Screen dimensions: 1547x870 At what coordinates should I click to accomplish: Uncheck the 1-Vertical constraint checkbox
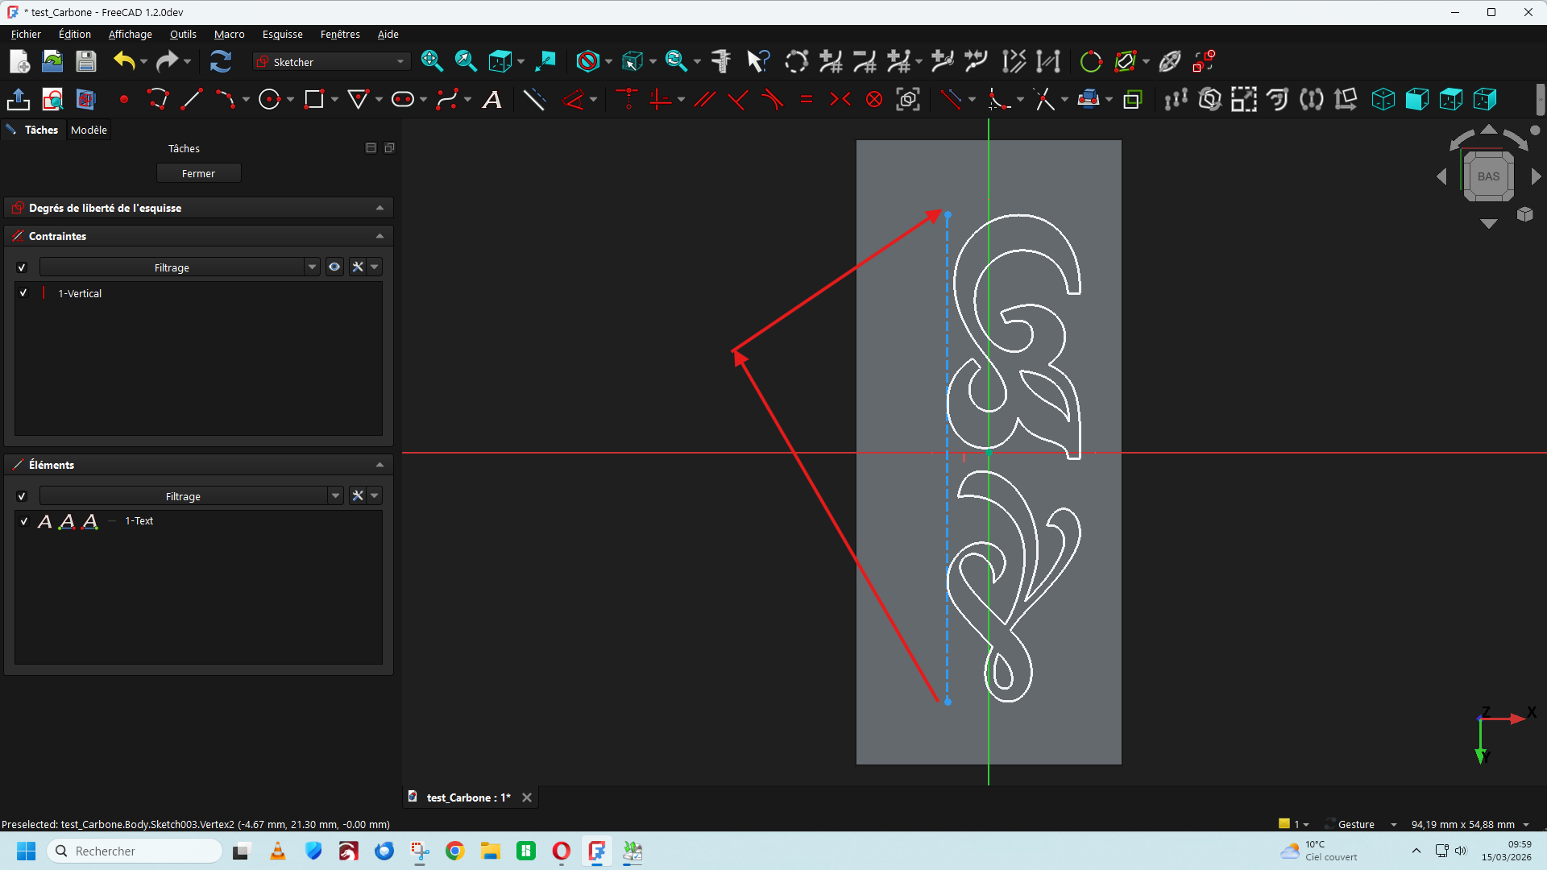click(23, 293)
